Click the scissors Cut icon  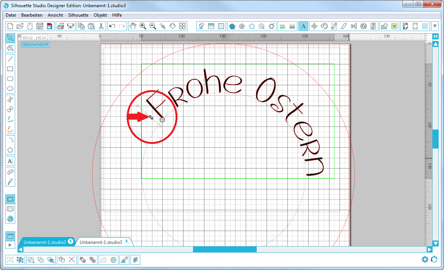101,26
